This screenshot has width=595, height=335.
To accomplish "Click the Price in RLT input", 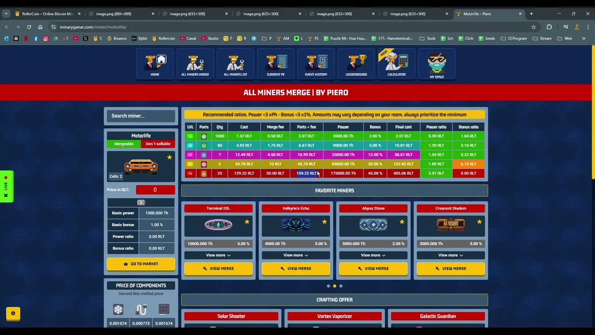I will point(155,190).
